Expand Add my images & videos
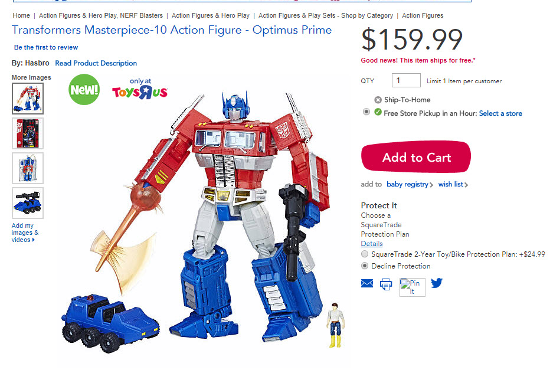The width and height of the screenshot is (550, 373). [25, 233]
